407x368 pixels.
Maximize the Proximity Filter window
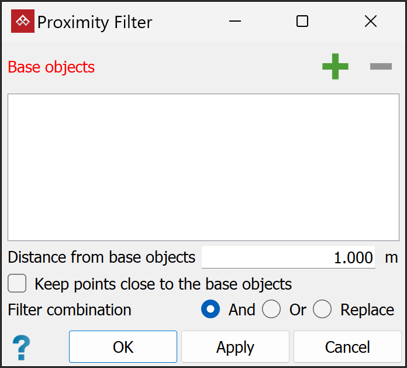(302, 22)
